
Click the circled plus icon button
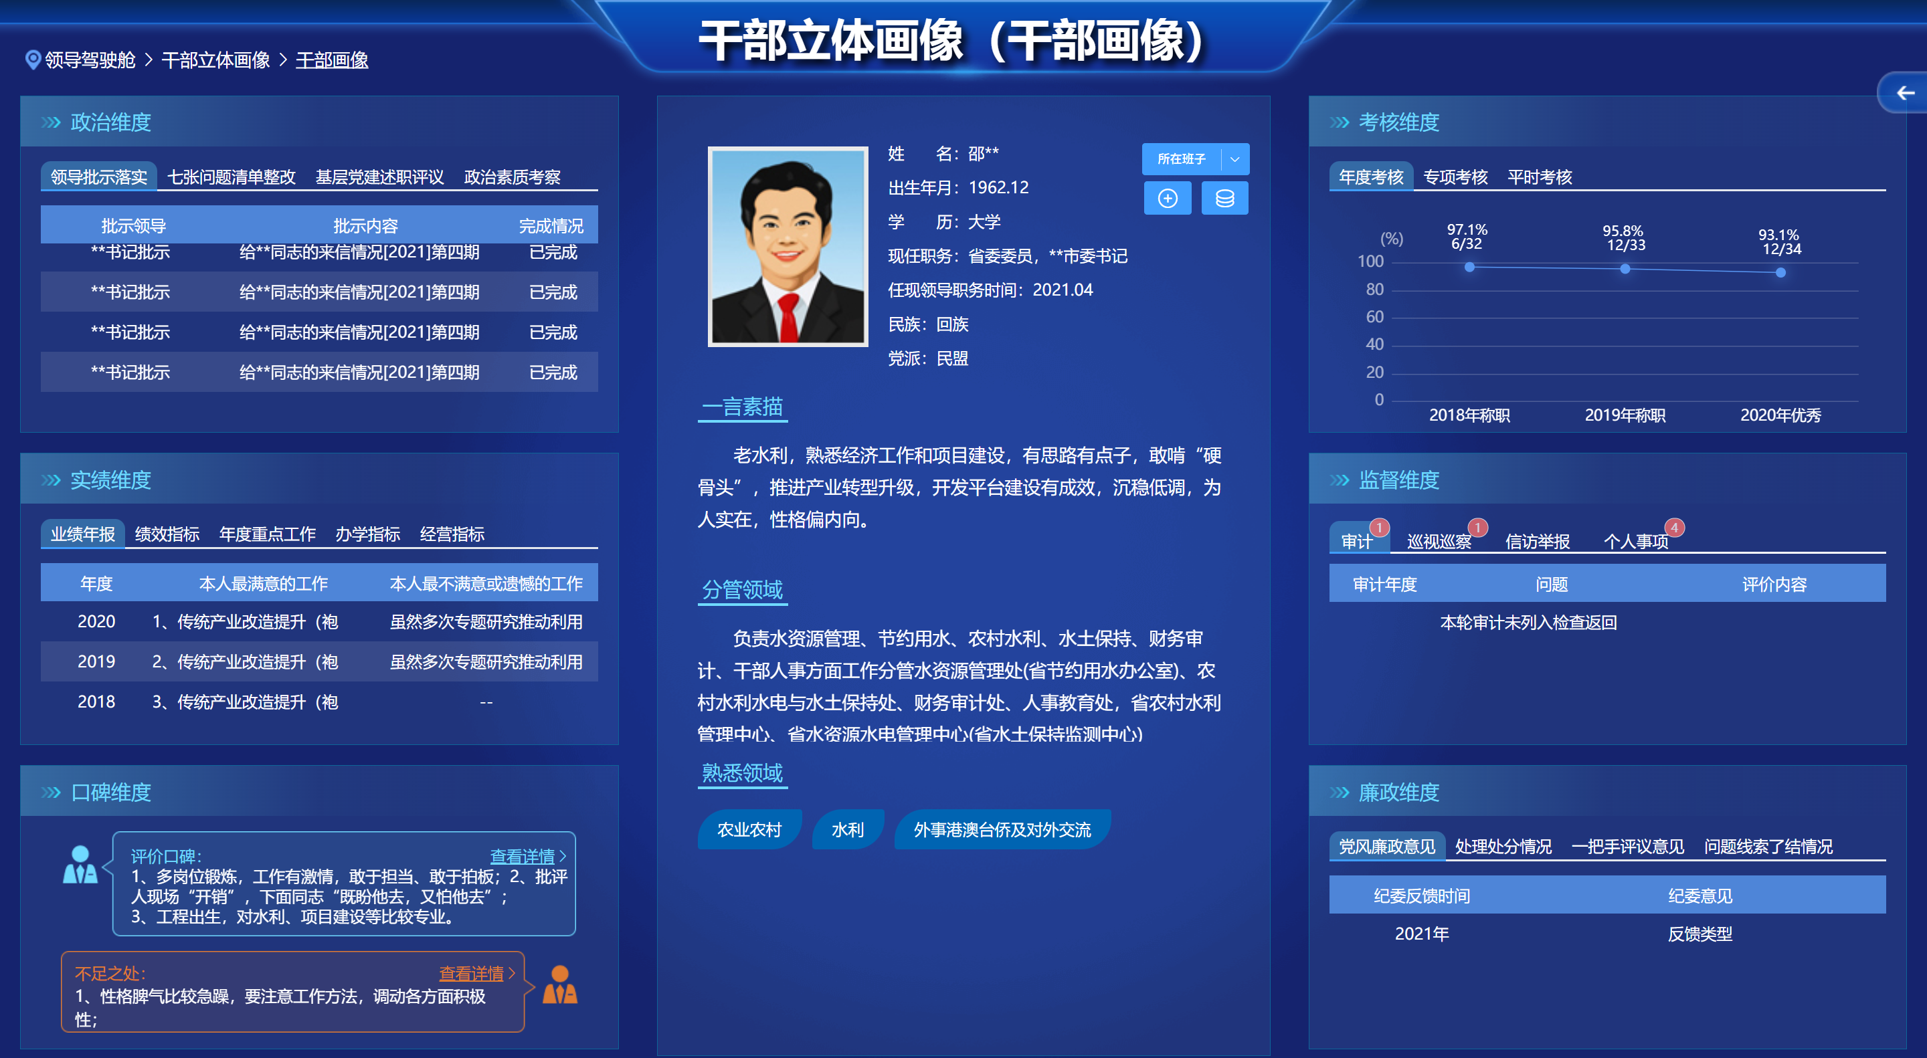click(1167, 198)
